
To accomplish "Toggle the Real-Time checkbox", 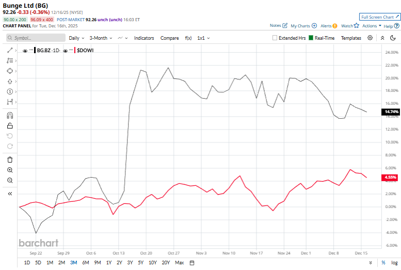I will tap(311, 38).
